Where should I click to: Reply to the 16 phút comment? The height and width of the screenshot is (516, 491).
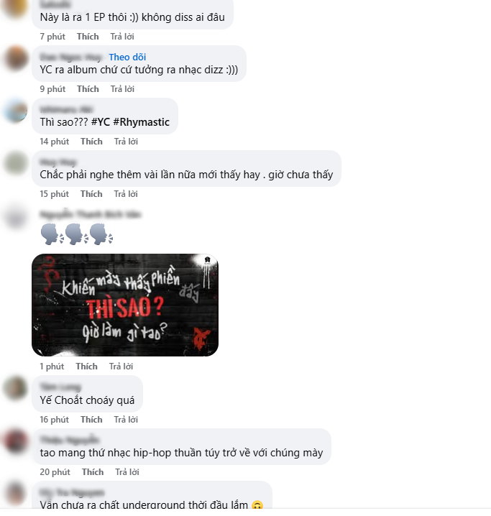click(126, 420)
